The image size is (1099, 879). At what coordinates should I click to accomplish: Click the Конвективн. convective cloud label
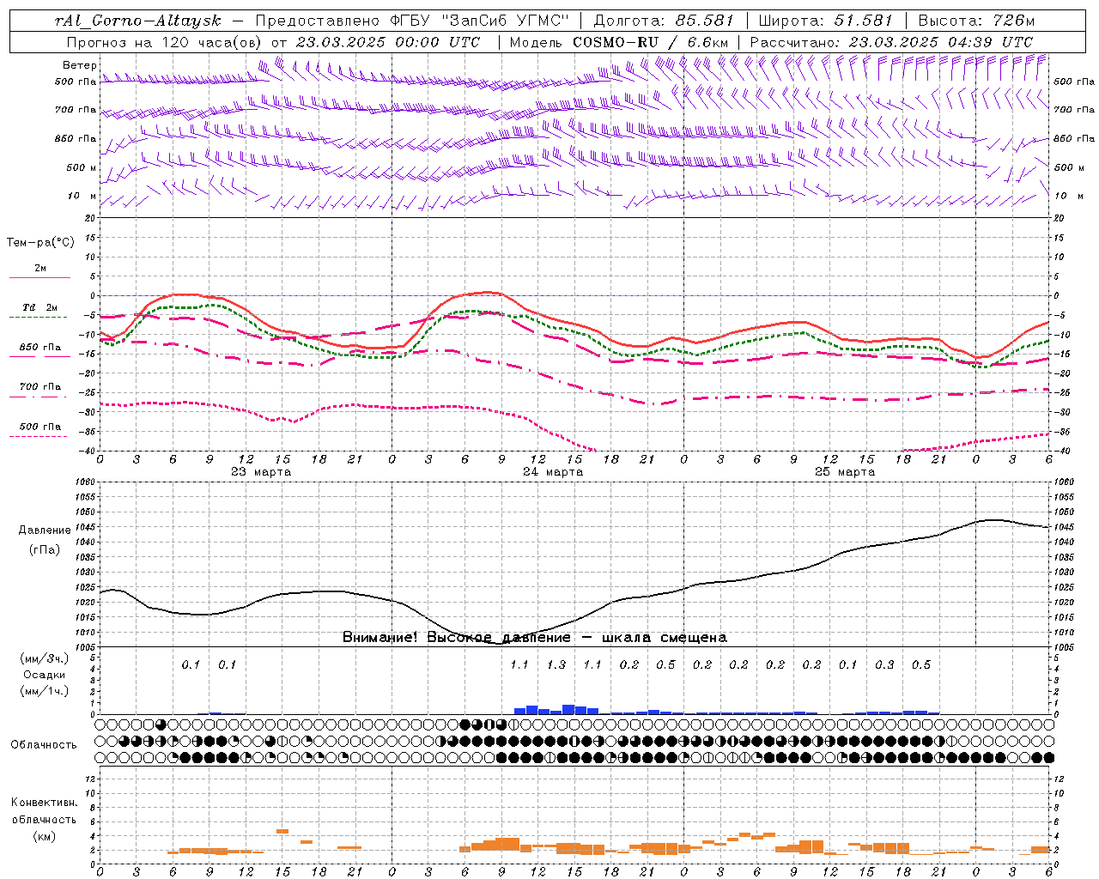[44, 803]
